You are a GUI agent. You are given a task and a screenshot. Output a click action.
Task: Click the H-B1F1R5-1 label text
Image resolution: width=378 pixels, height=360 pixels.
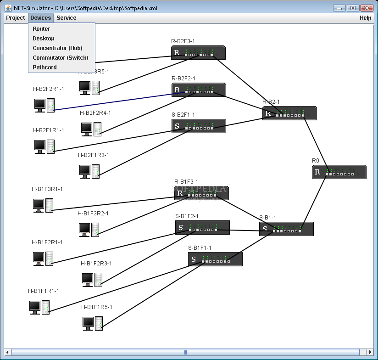(97, 307)
